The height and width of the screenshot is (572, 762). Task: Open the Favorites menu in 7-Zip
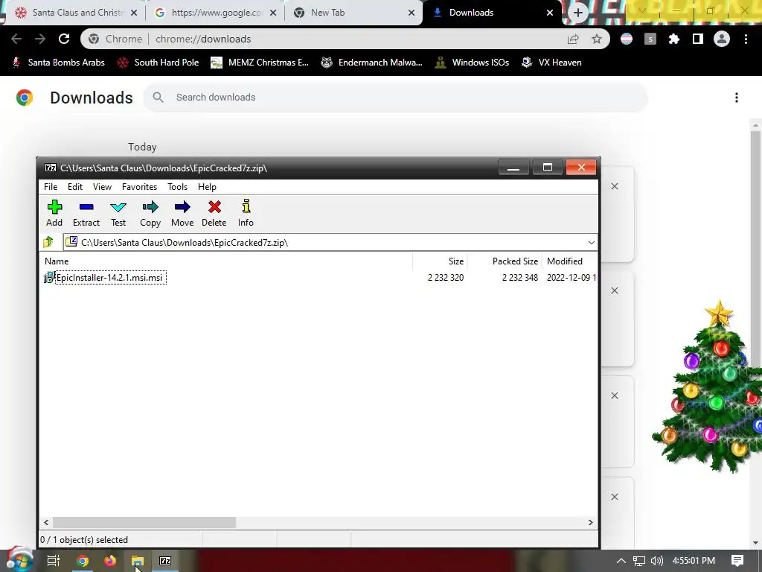tap(139, 187)
